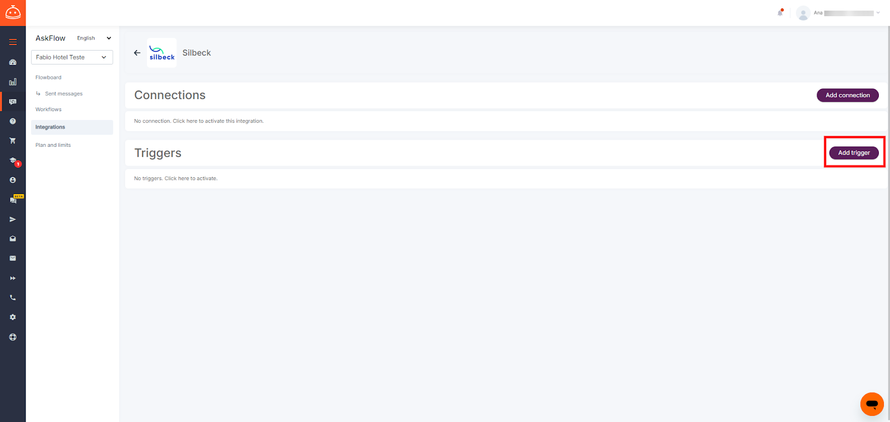Expand the English language dropdown
This screenshot has width=890, height=422.
[94, 38]
